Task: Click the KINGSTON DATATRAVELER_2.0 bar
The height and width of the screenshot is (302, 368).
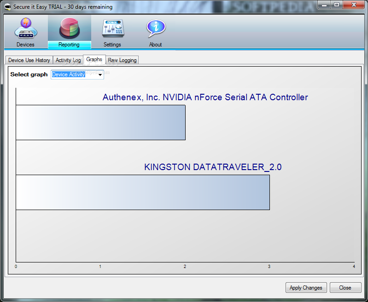Action: pyautogui.click(x=143, y=192)
